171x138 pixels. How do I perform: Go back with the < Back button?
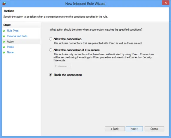point(115,129)
